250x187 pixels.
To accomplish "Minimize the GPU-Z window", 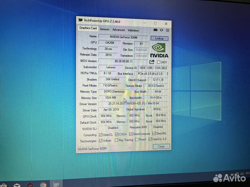I will pos(144,23).
